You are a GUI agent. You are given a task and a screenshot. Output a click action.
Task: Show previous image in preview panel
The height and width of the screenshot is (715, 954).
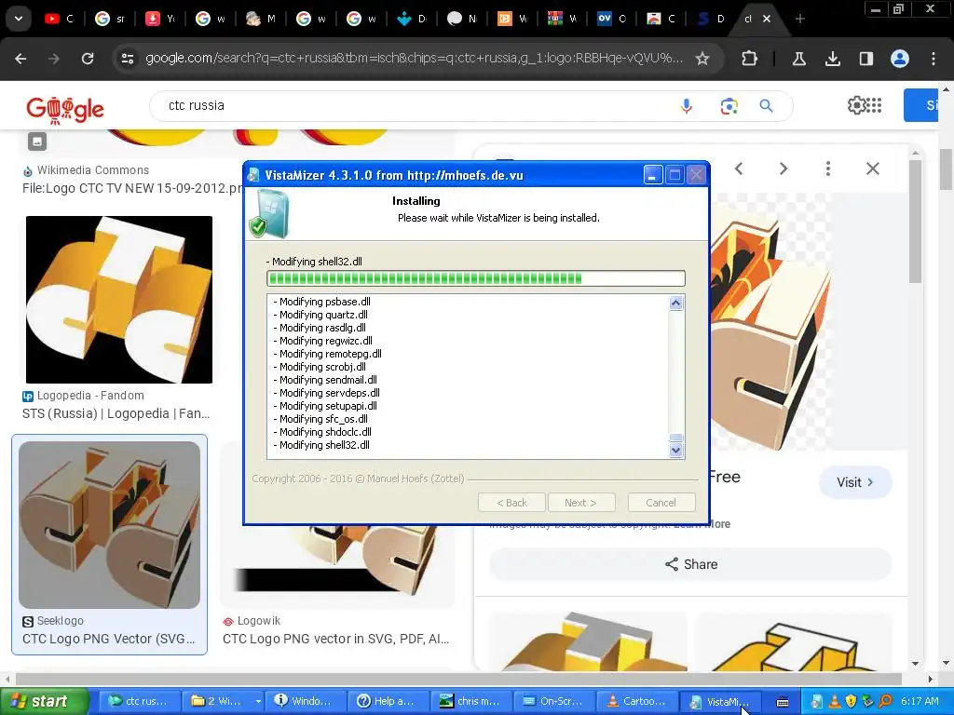pos(739,169)
